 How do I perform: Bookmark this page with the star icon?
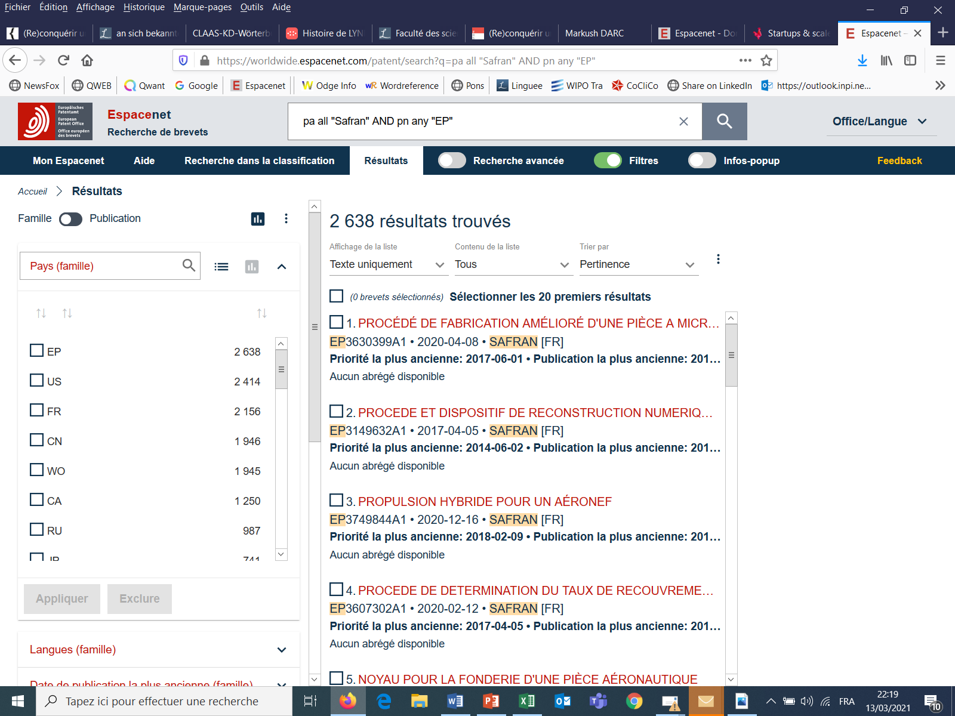[x=766, y=60]
